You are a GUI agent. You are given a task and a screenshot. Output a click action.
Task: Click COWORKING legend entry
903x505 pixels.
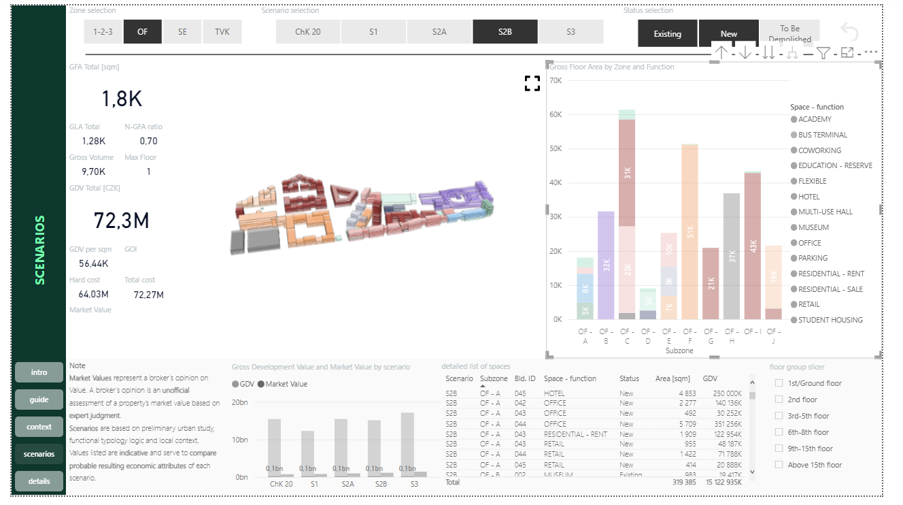815,150
